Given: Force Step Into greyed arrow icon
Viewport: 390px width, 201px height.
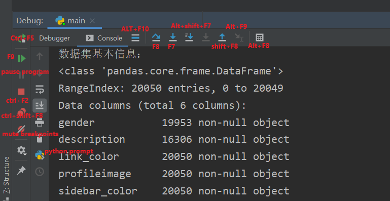Looking at the screenshot, I should (206, 37).
